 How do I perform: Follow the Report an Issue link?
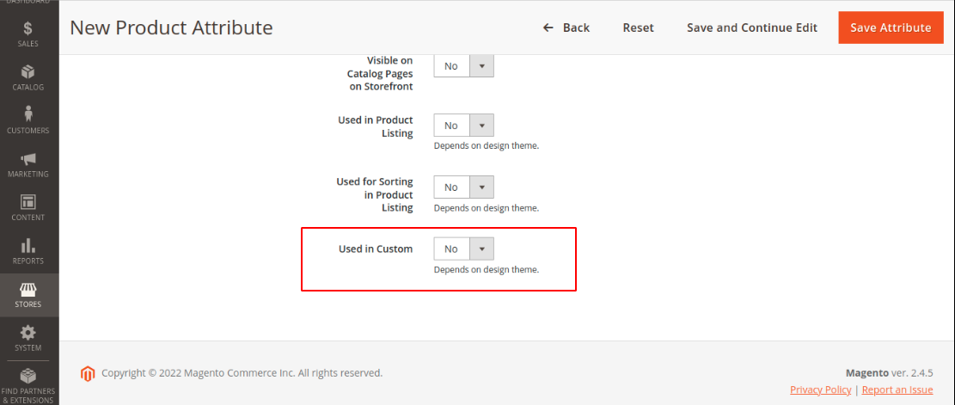coord(897,390)
